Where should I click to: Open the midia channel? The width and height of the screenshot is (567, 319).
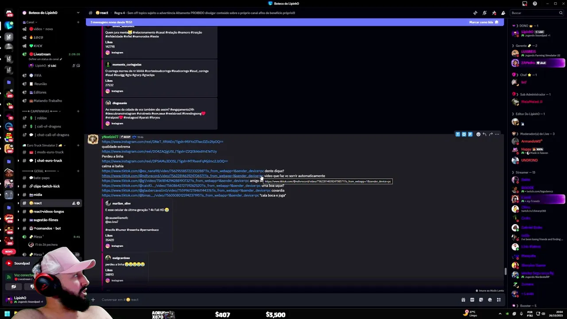[51, 195]
